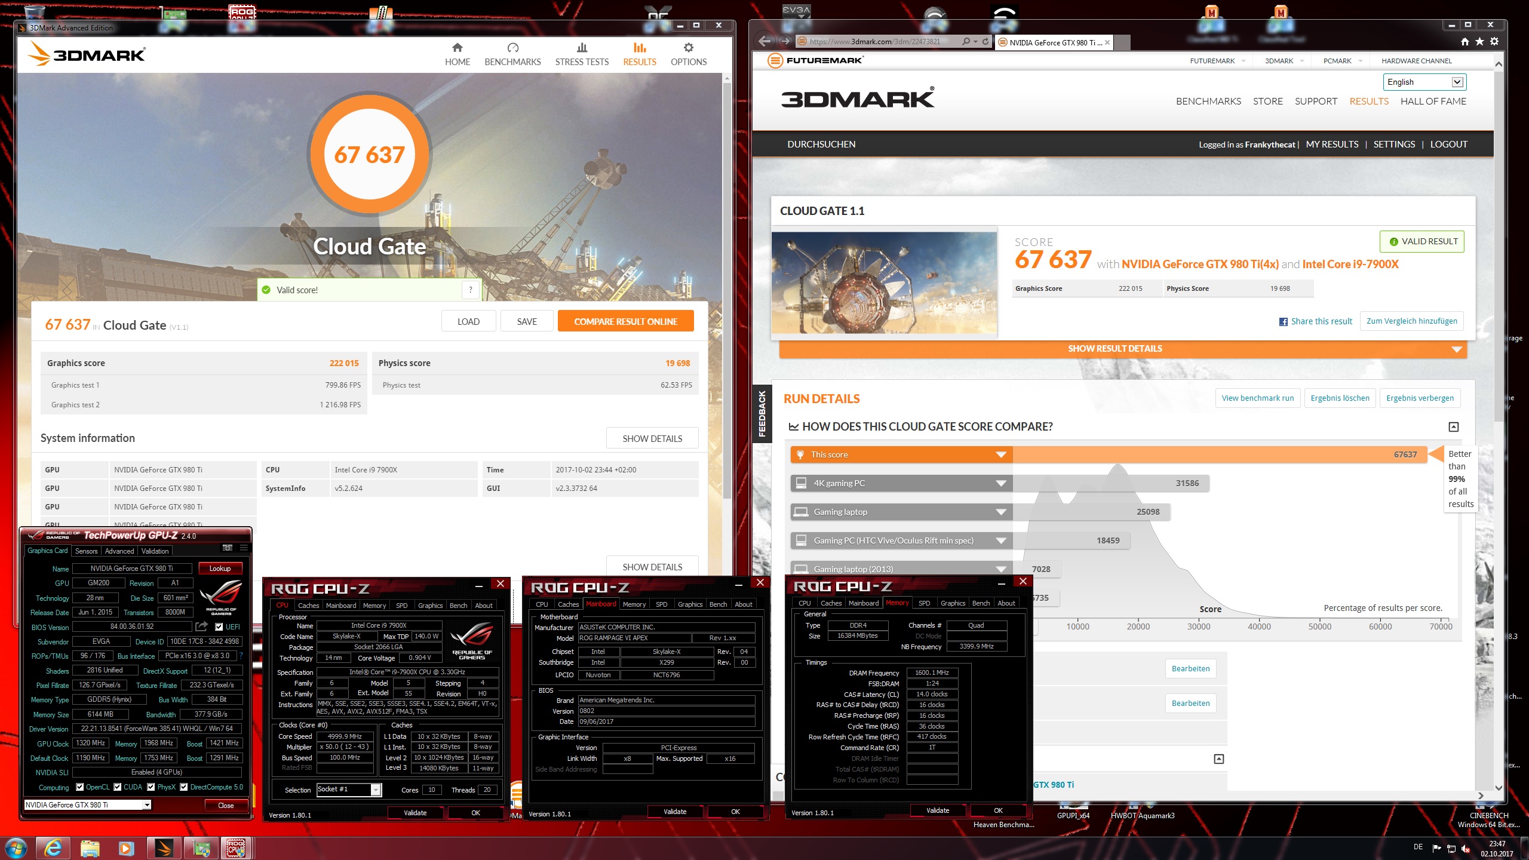Click the LOAD result button

tap(468, 321)
